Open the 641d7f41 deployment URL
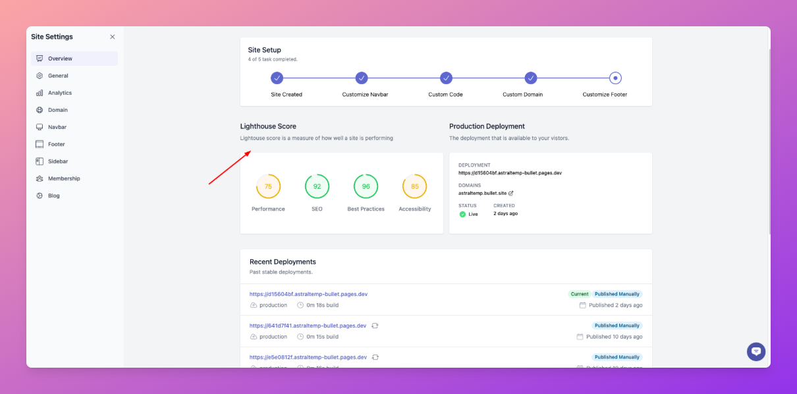The width and height of the screenshot is (797, 394). [x=308, y=326]
